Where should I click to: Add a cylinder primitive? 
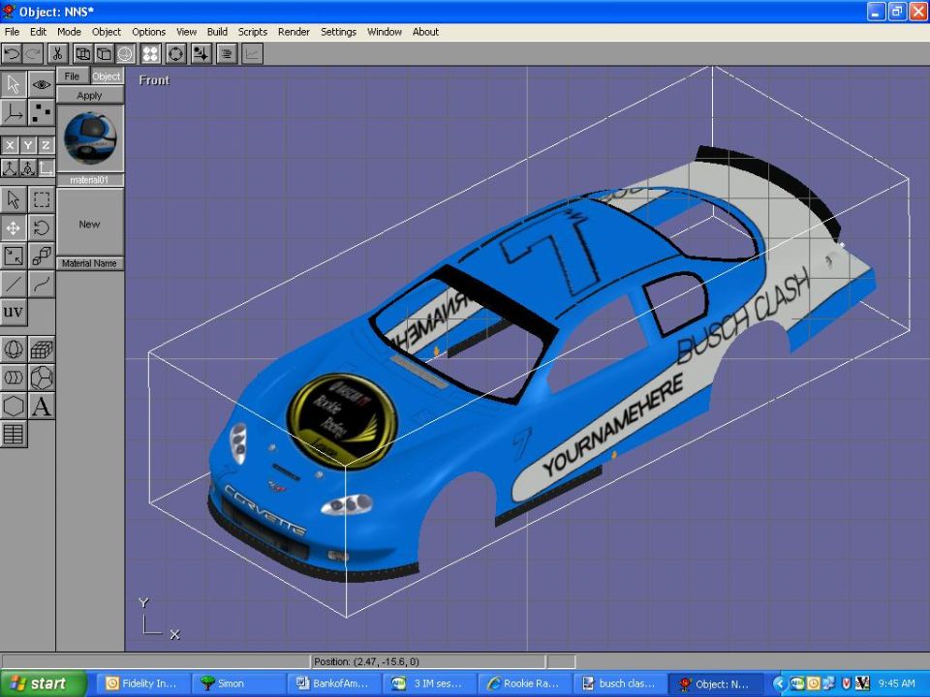tap(13, 378)
